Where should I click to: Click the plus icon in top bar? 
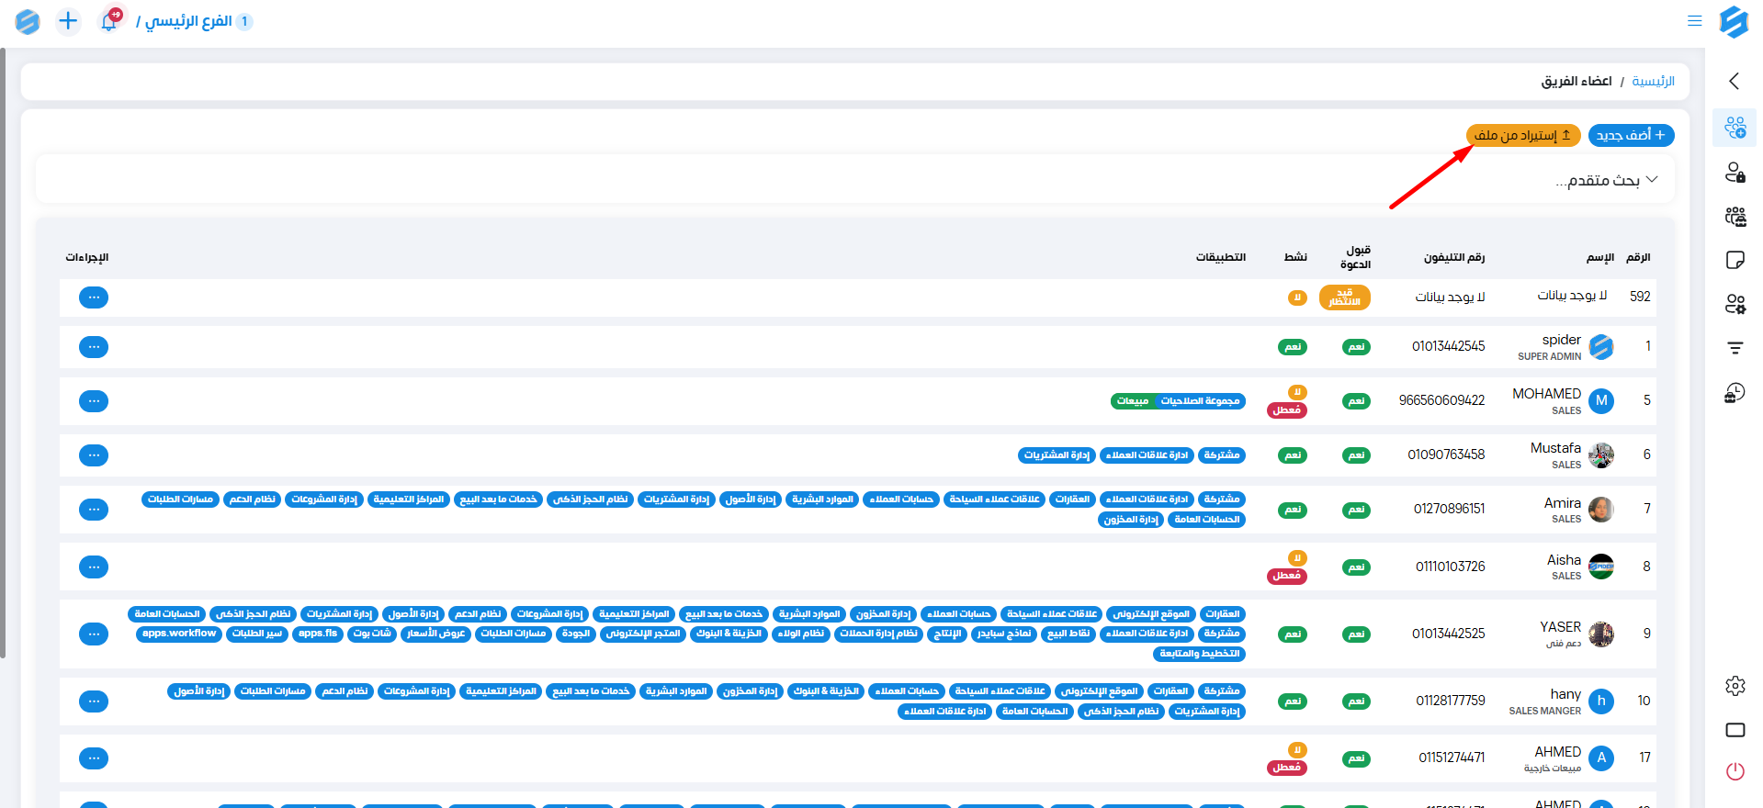68,20
